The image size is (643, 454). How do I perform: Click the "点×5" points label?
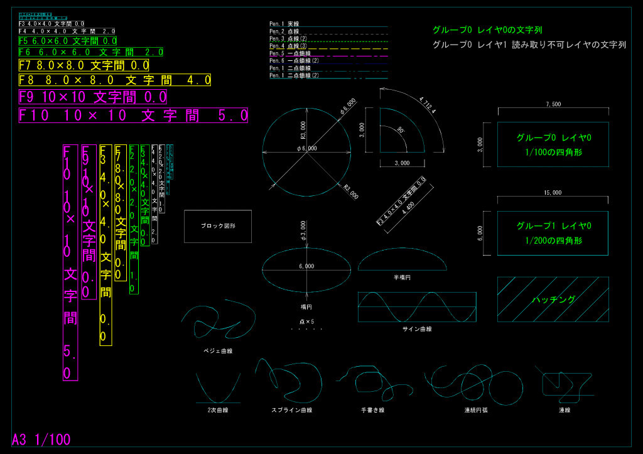click(306, 321)
